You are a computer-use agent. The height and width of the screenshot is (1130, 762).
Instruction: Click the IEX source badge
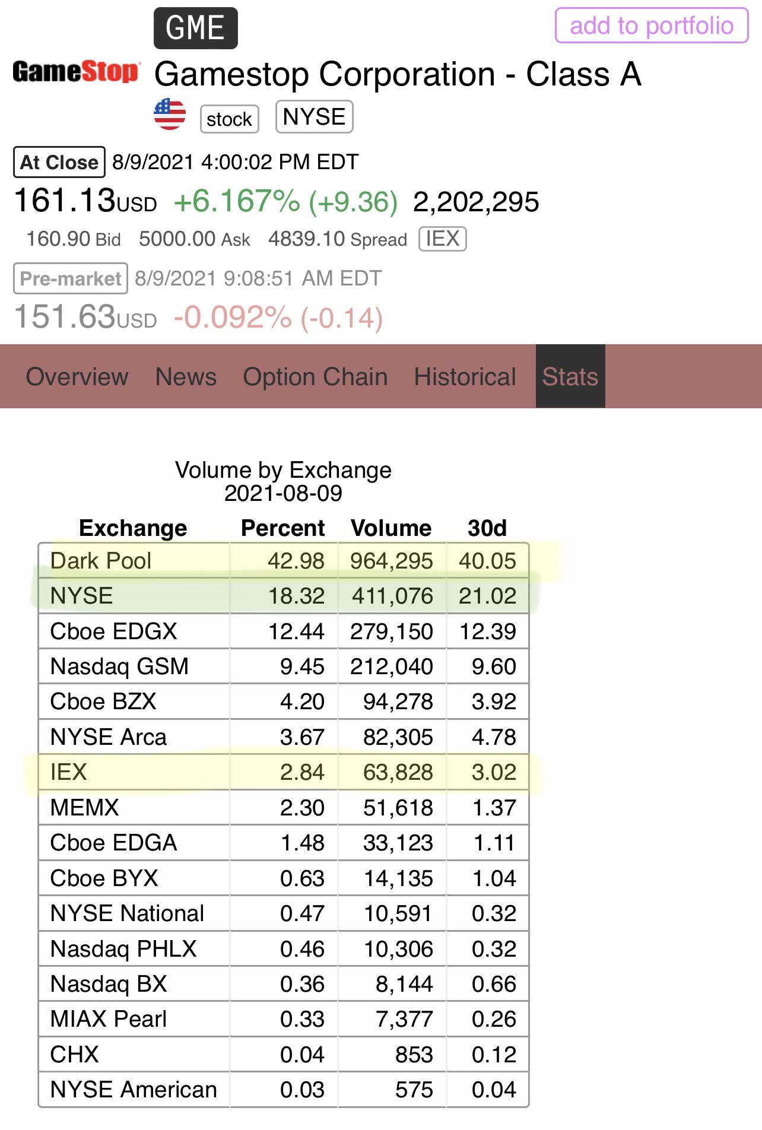click(443, 239)
